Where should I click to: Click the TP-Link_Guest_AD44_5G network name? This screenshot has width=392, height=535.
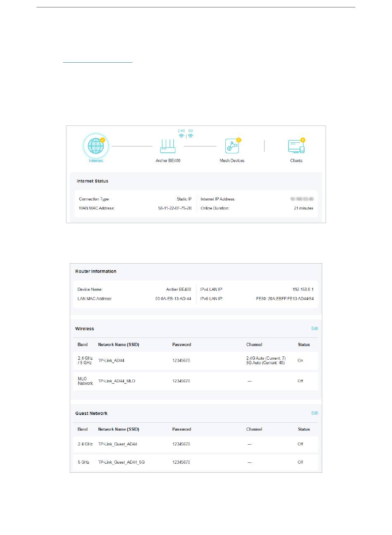(121, 462)
